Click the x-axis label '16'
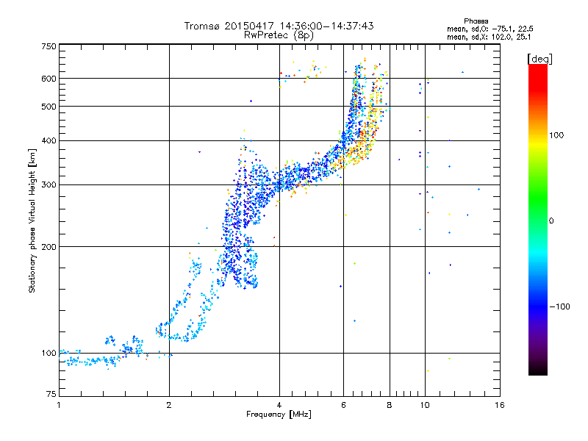The width and height of the screenshot is (588, 441). click(x=500, y=405)
